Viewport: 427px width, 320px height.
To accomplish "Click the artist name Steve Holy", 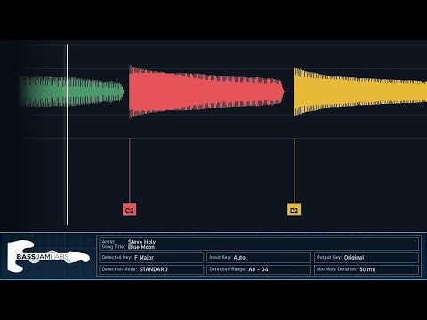I will point(141,242).
